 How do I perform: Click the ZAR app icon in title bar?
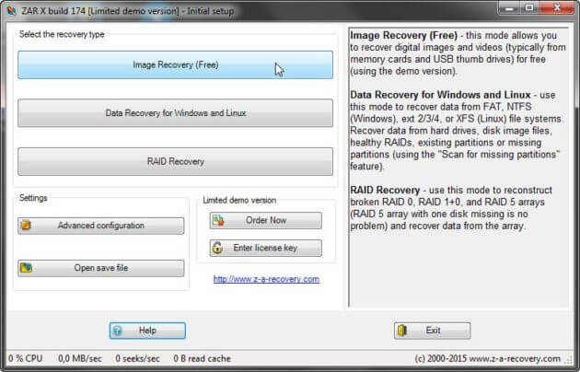pos(11,11)
